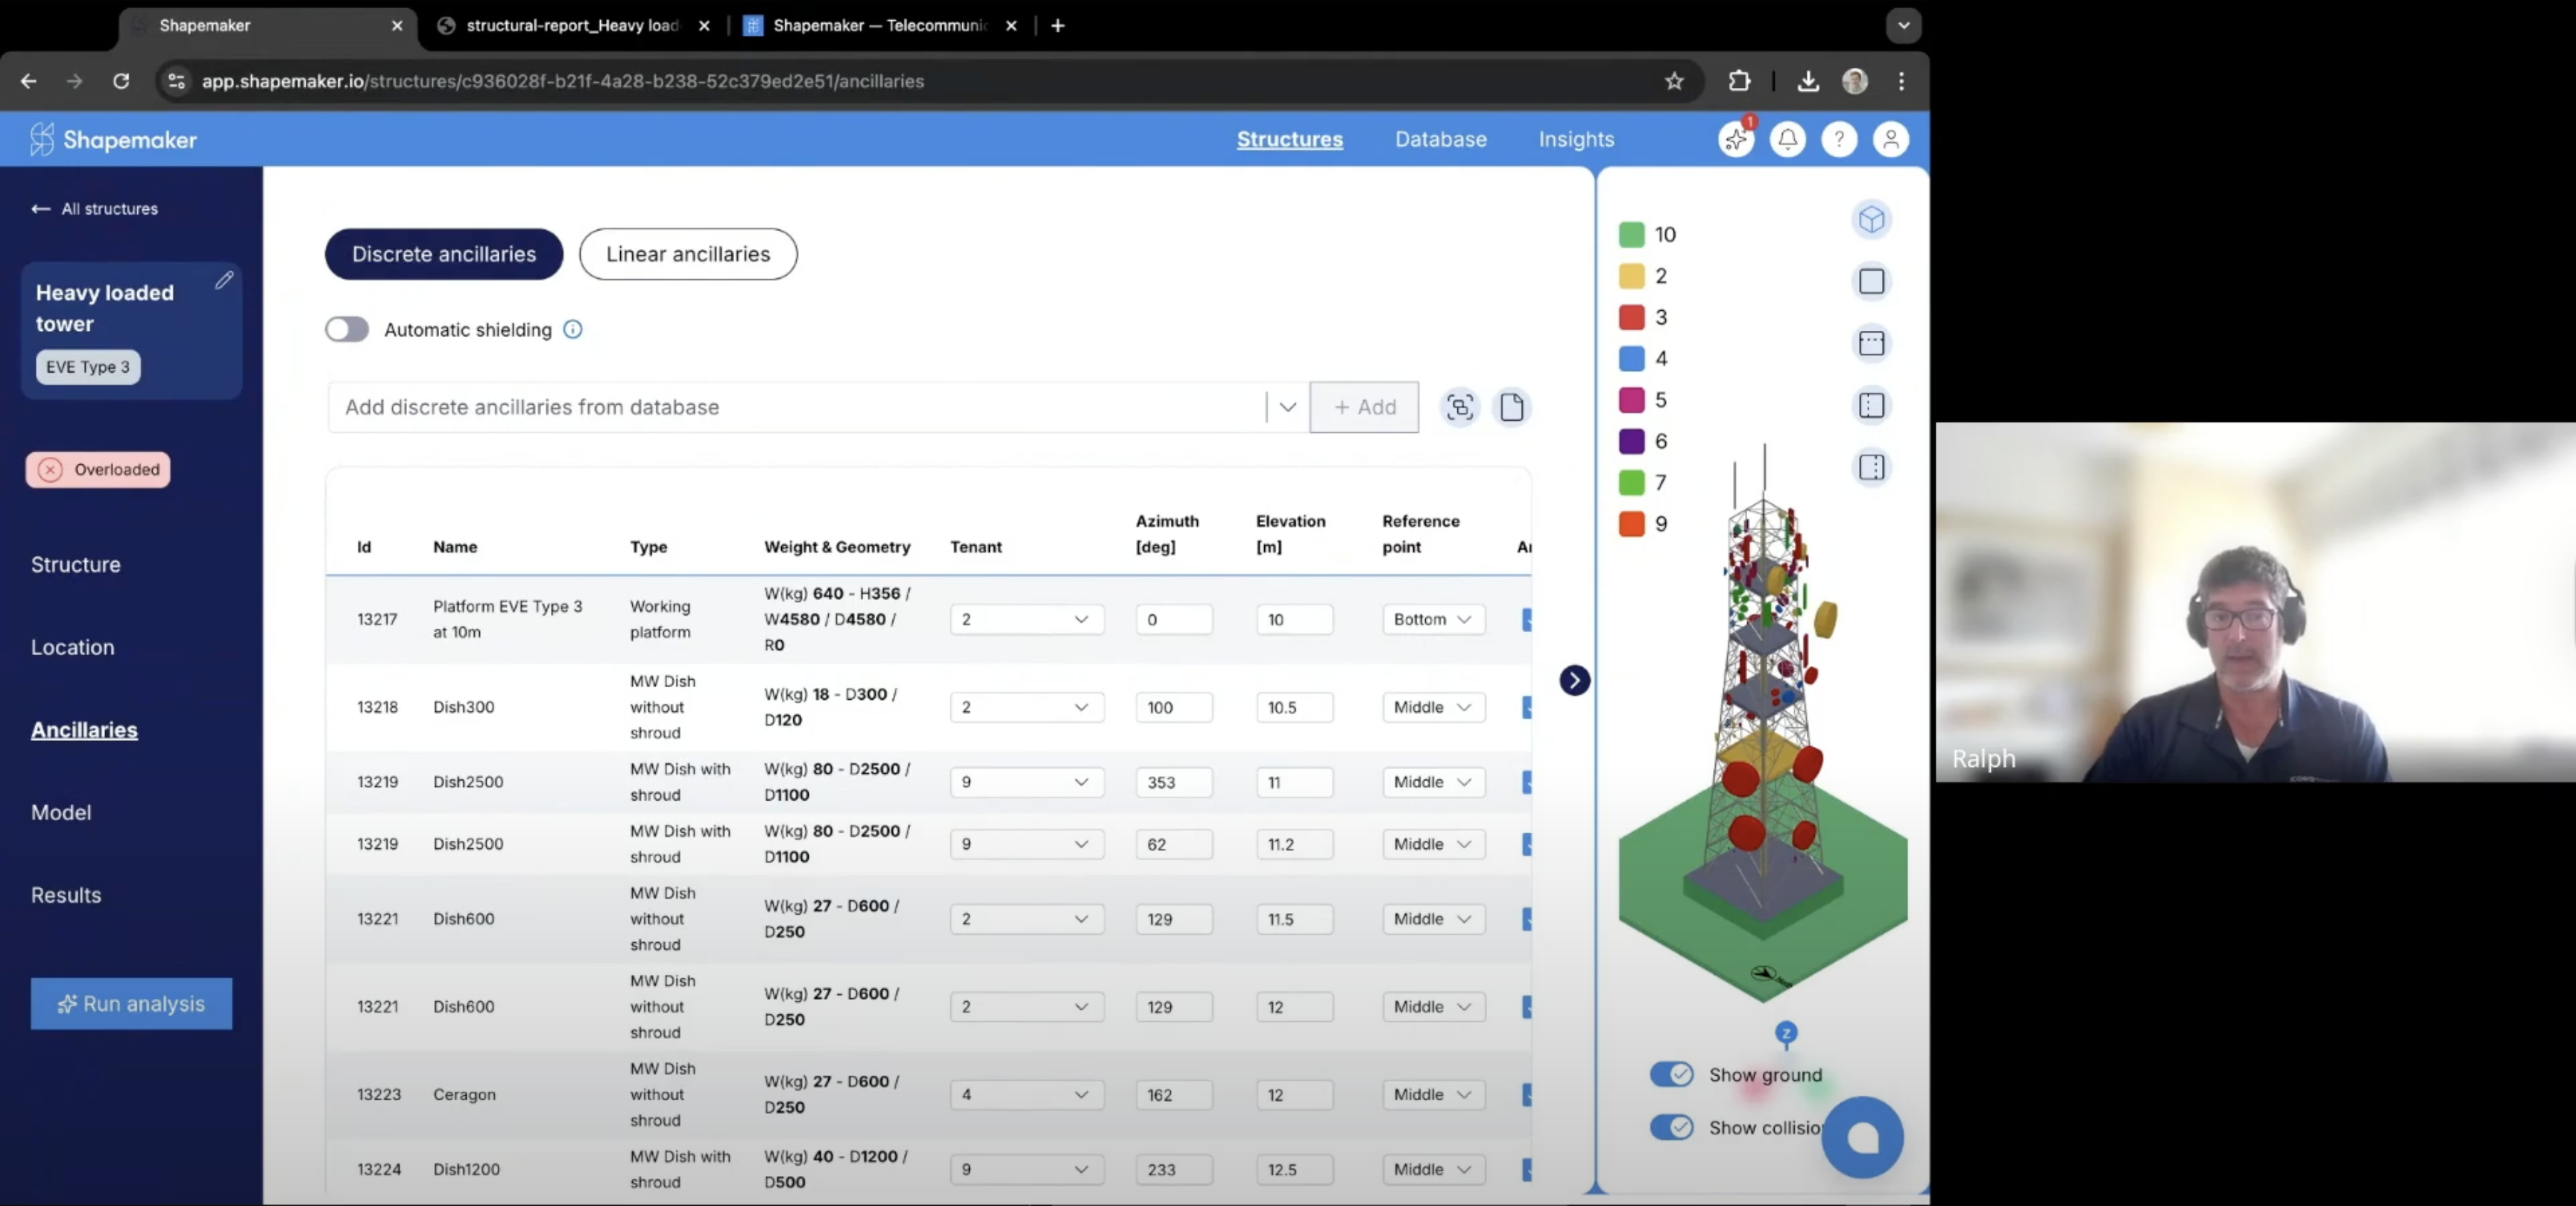This screenshot has width=2576, height=1206.
Task: Click the Run analysis button
Action: (x=131, y=1004)
